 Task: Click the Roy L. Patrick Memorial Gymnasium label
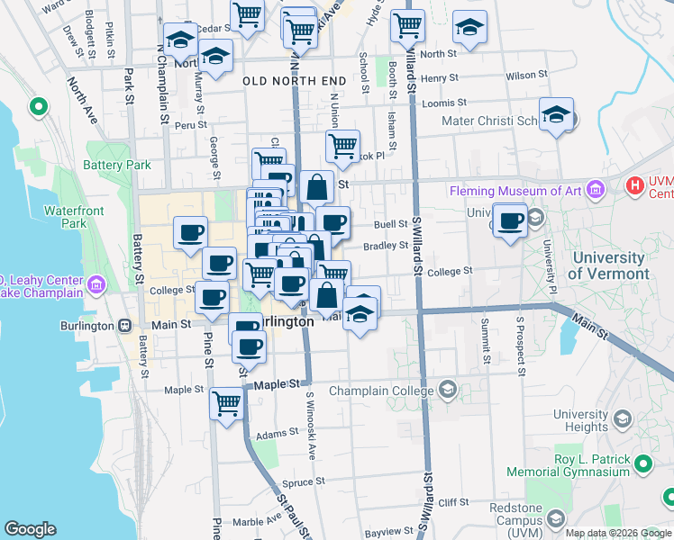pyautogui.click(x=569, y=465)
